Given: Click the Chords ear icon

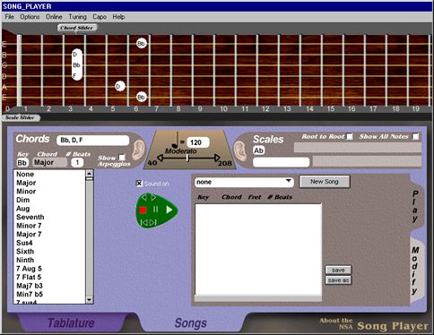Looking at the screenshot, I should coord(138,150).
